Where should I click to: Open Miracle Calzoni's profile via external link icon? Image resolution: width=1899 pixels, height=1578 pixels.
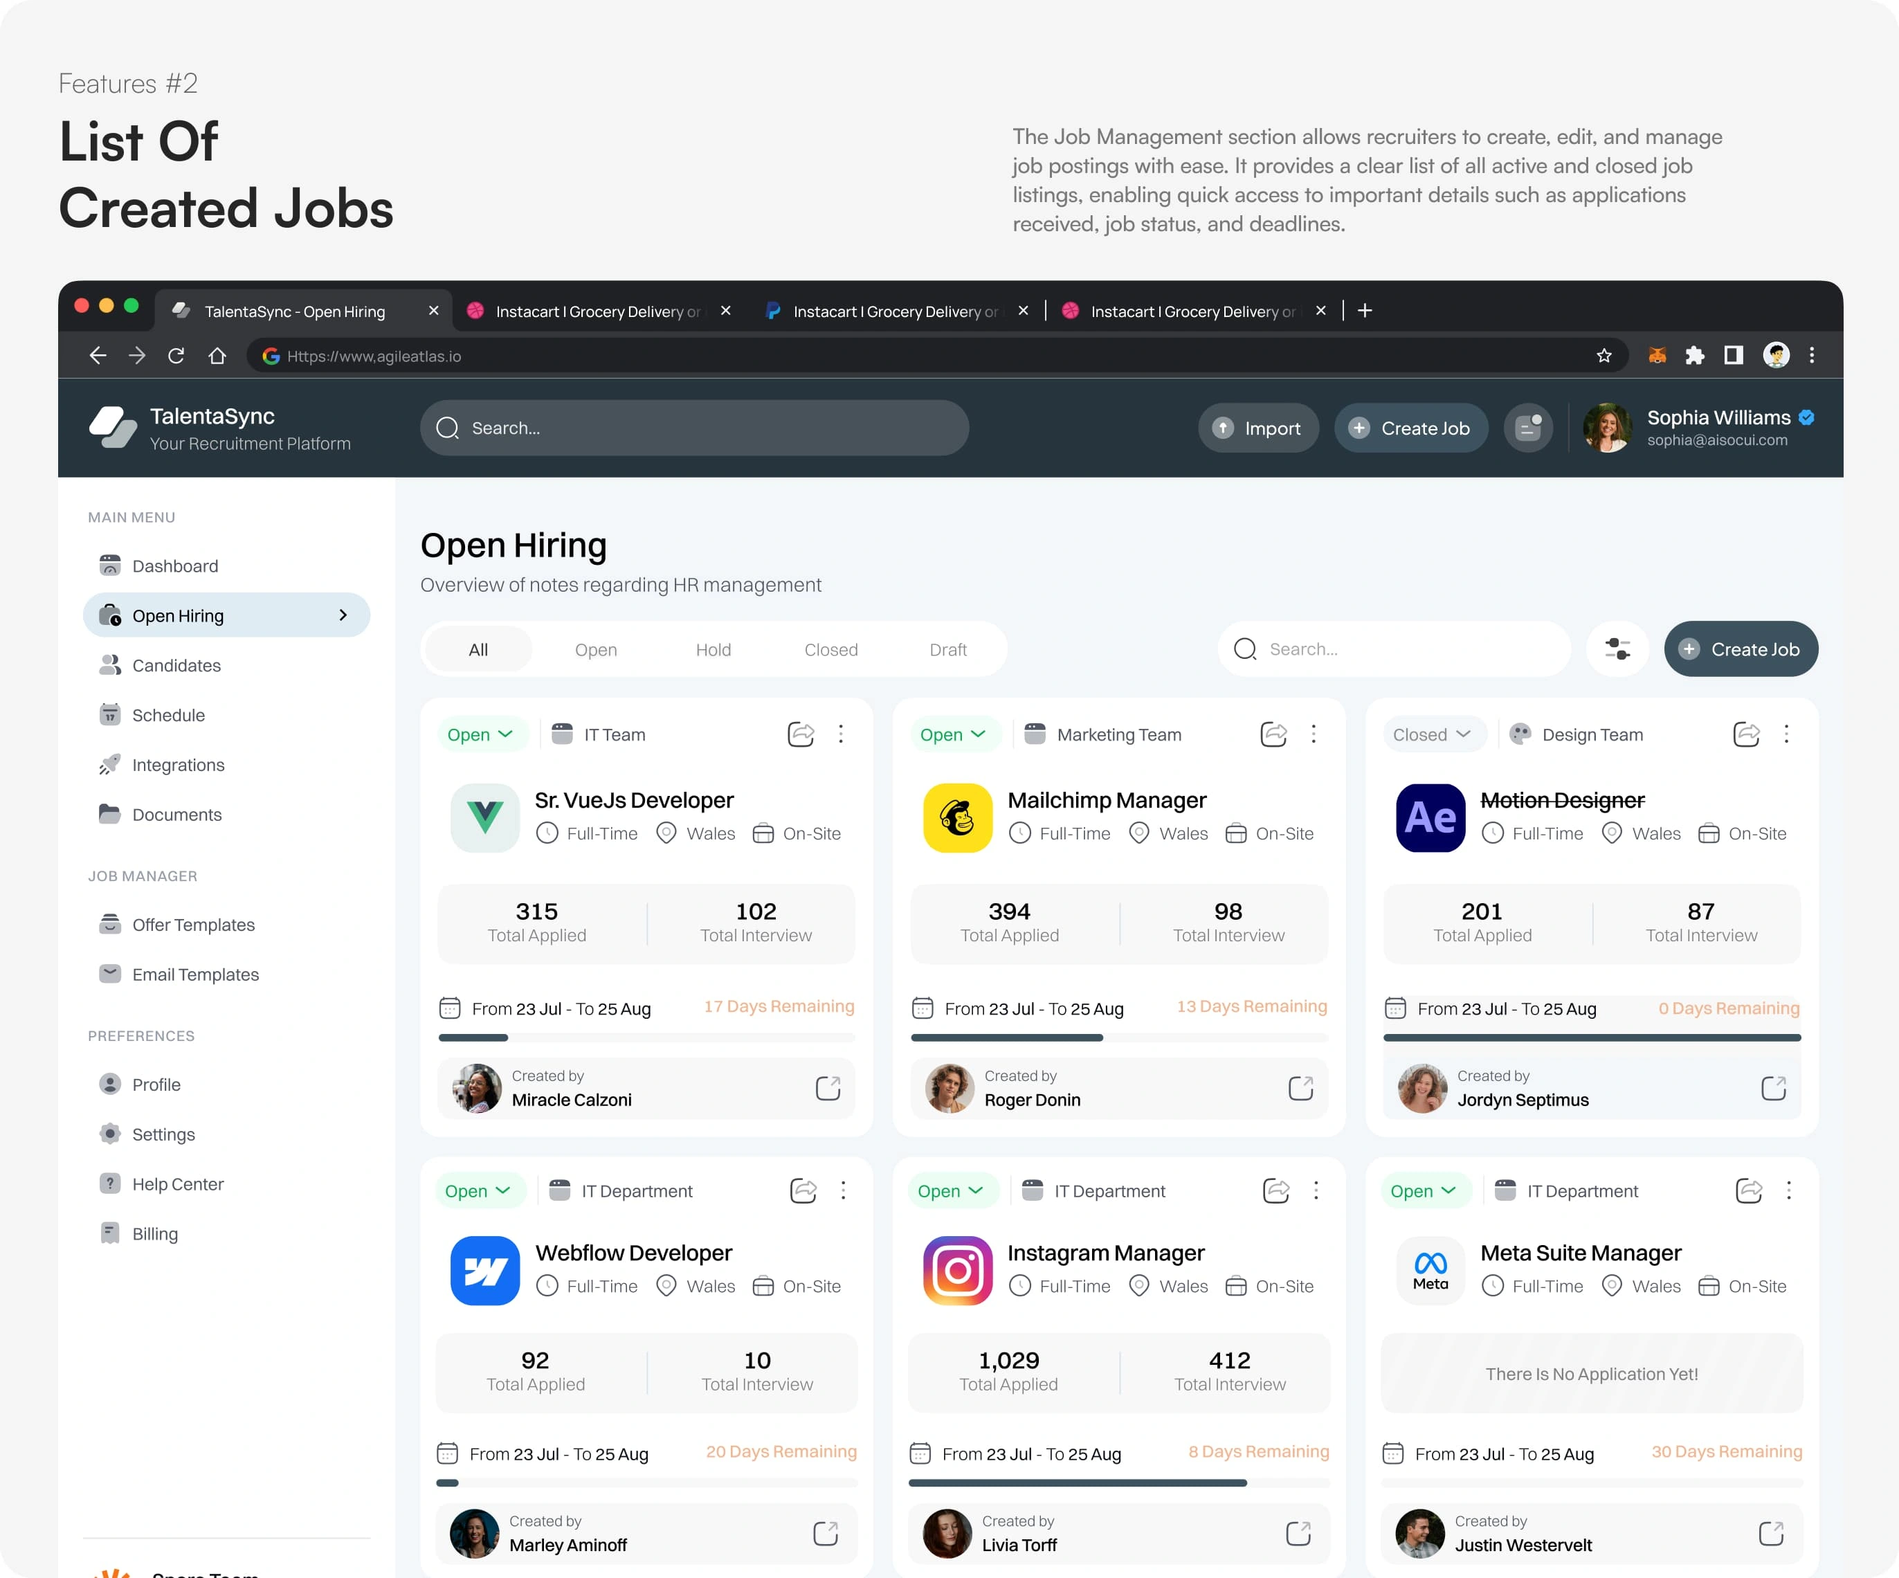point(828,1088)
